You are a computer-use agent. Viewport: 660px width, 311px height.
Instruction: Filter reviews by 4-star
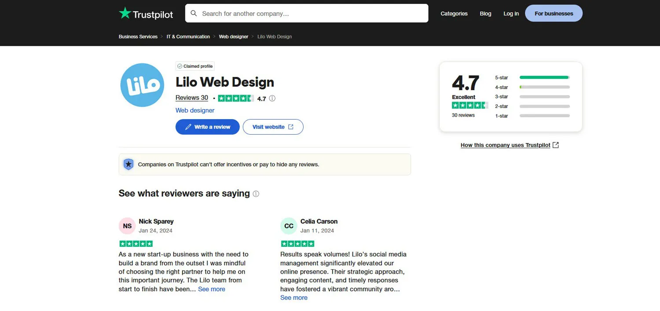(x=532, y=87)
